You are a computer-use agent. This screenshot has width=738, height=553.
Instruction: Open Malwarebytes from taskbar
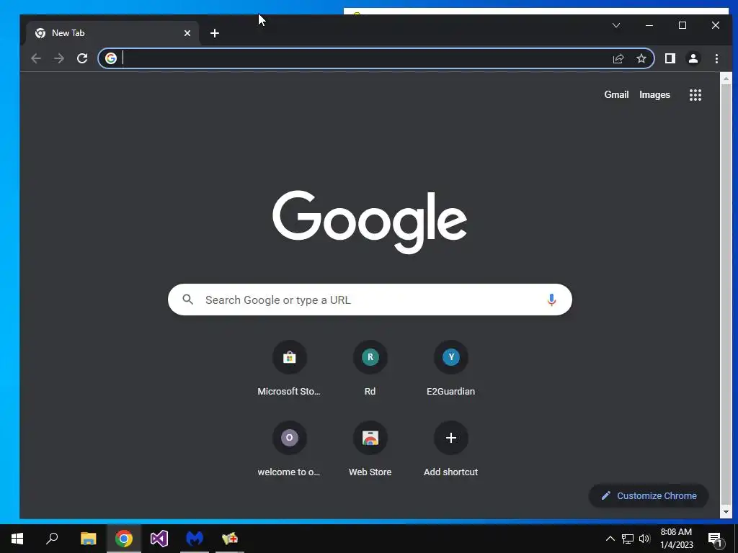click(x=195, y=539)
